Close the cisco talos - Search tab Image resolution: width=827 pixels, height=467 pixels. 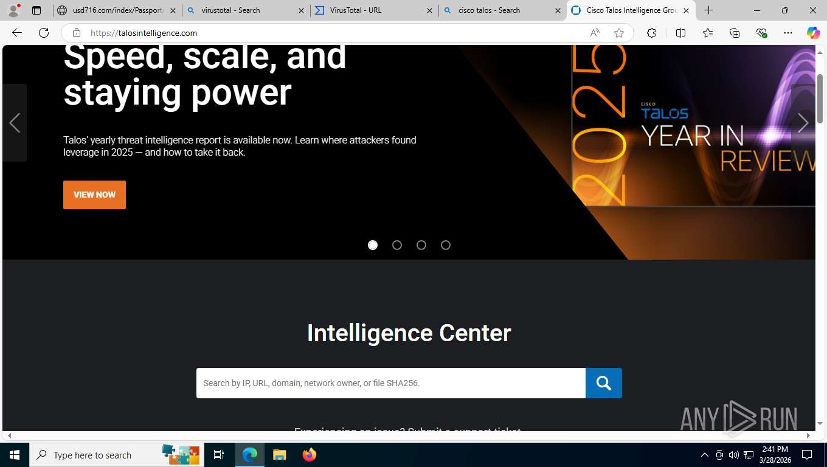pyautogui.click(x=558, y=10)
